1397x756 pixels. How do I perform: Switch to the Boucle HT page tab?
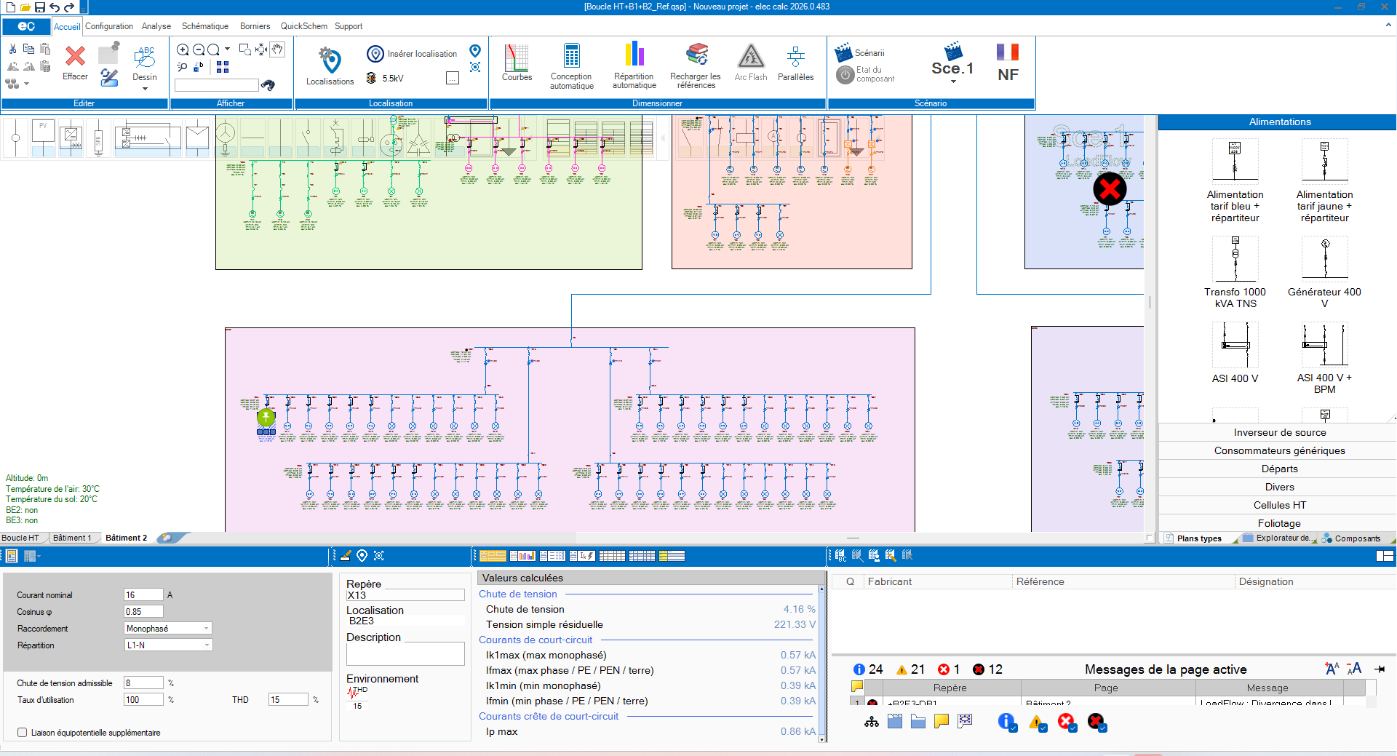[x=20, y=538]
